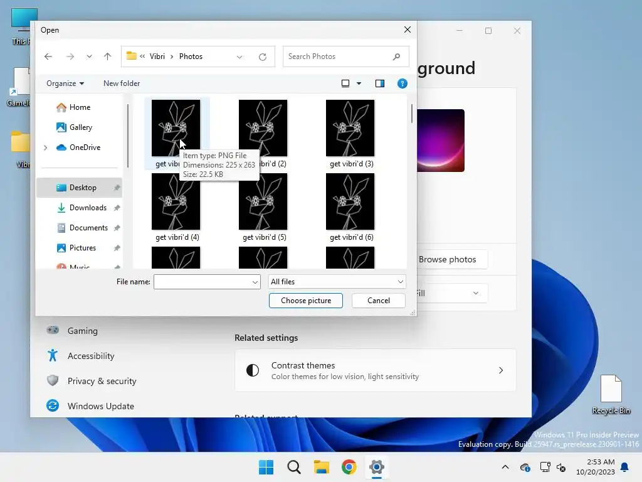
Task: Click the network tray icon
Action: [x=545, y=467]
